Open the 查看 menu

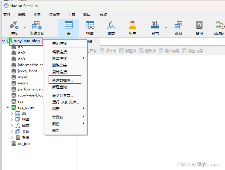(x=37, y=15)
